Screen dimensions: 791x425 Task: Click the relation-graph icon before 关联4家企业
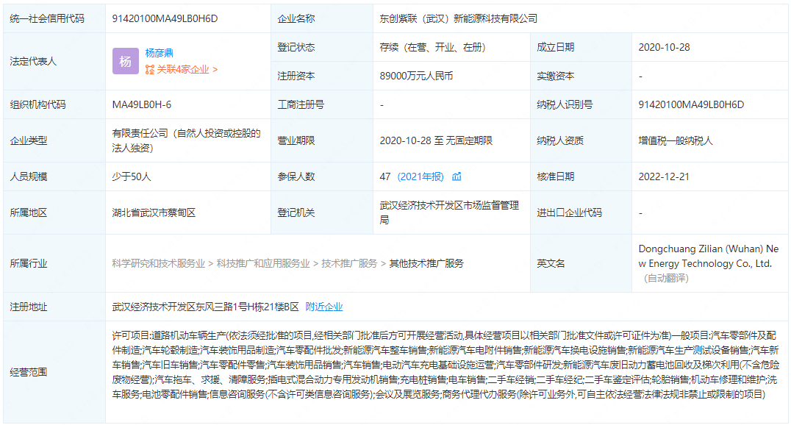point(149,69)
